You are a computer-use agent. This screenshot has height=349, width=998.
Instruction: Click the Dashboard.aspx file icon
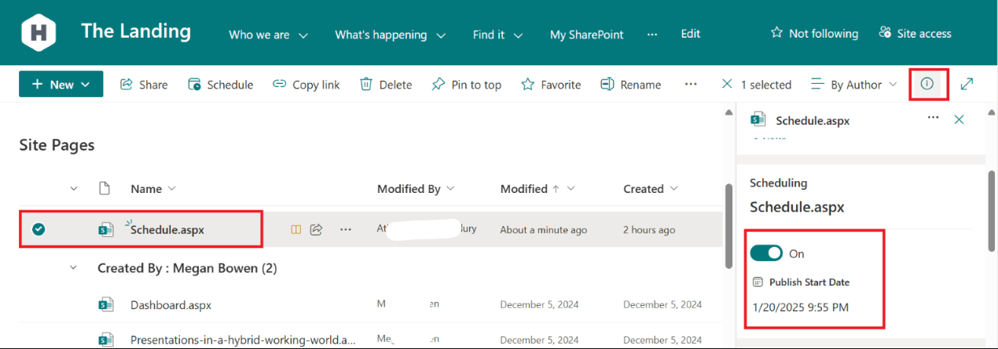(x=105, y=304)
